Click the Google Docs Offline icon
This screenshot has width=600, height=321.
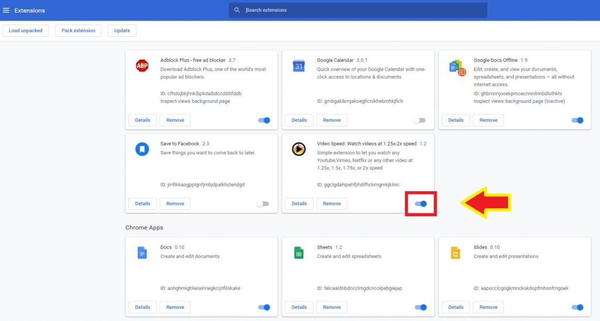(457, 68)
